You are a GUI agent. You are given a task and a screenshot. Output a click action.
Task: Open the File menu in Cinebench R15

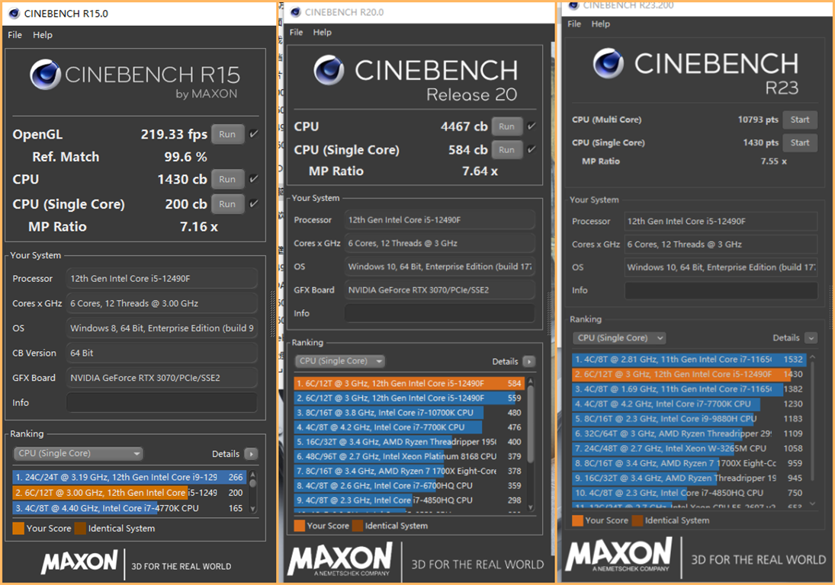[x=15, y=34]
